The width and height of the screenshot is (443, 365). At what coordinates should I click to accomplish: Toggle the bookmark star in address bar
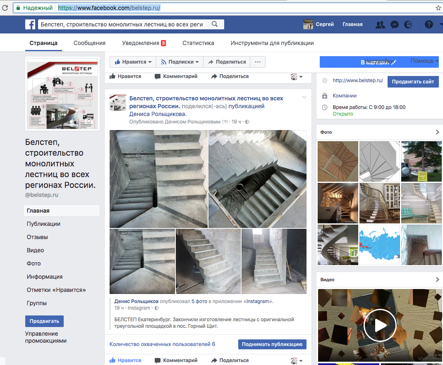click(438, 8)
